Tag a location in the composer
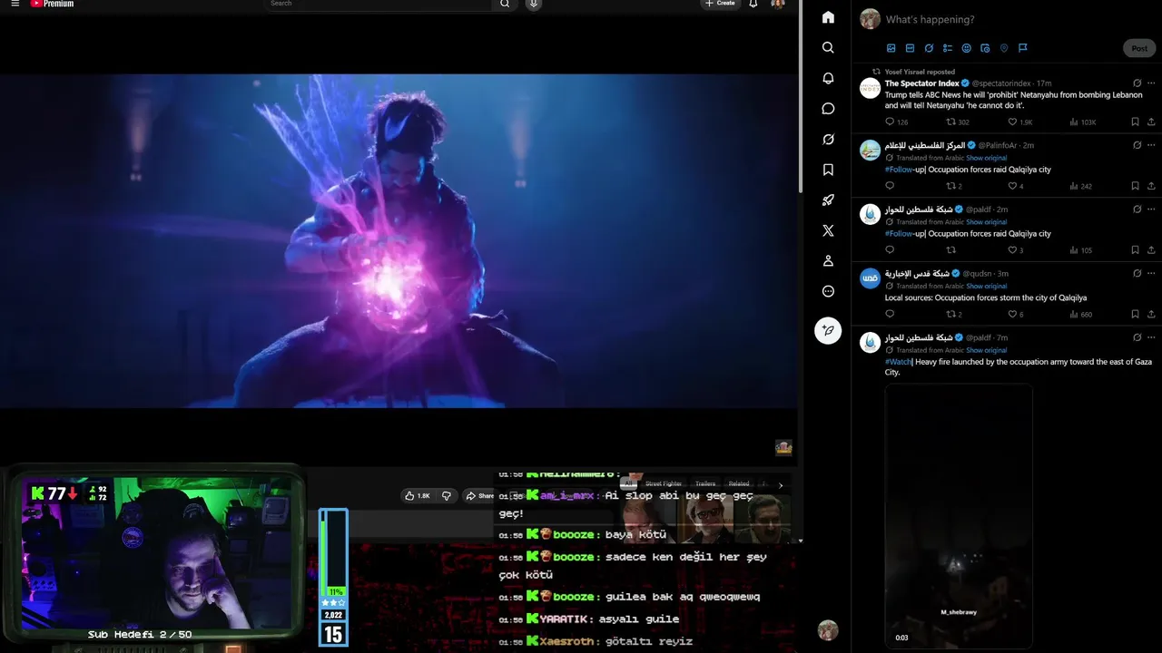The image size is (1162, 653). pos(1004,48)
